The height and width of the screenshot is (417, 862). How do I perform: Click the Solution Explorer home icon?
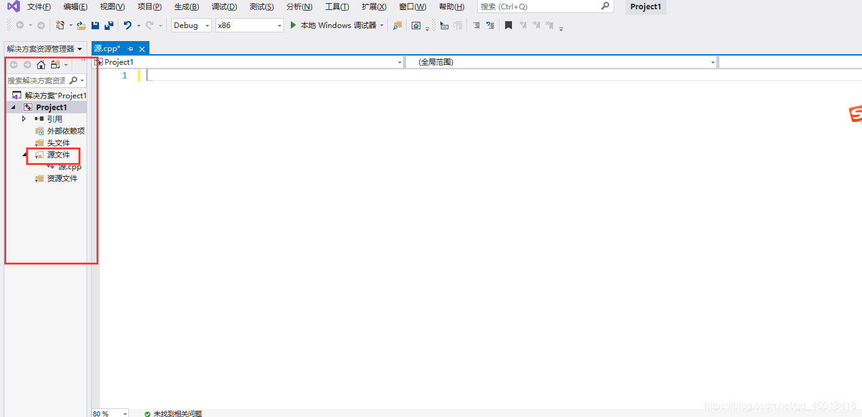coord(41,65)
